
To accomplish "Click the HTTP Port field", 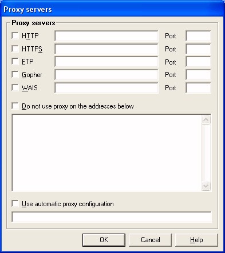I will pyautogui.click(x=198, y=36).
